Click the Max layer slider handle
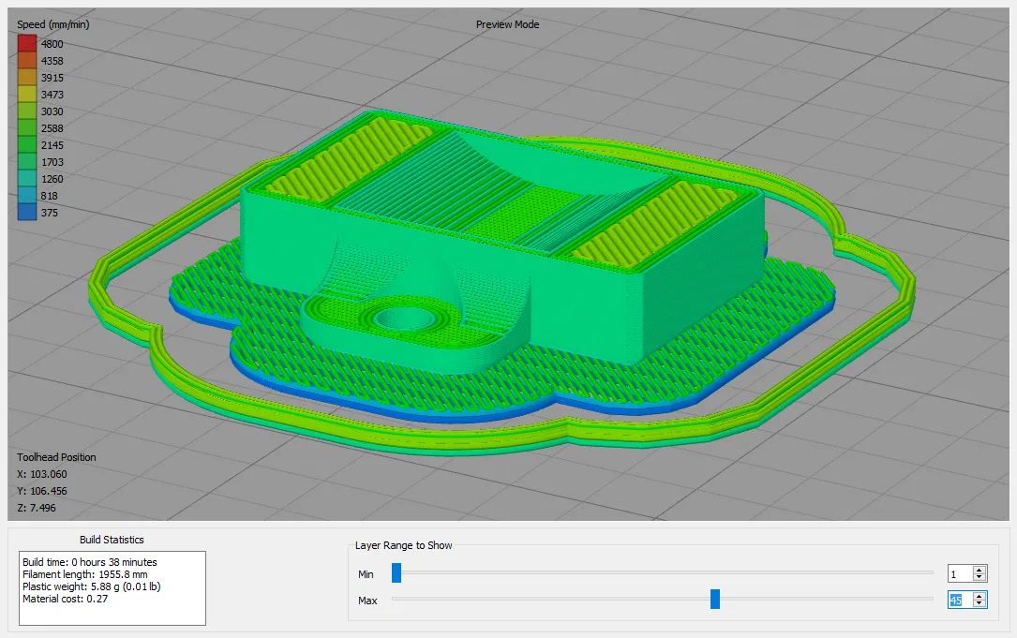This screenshot has height=638, width=1017. point(715,599)
